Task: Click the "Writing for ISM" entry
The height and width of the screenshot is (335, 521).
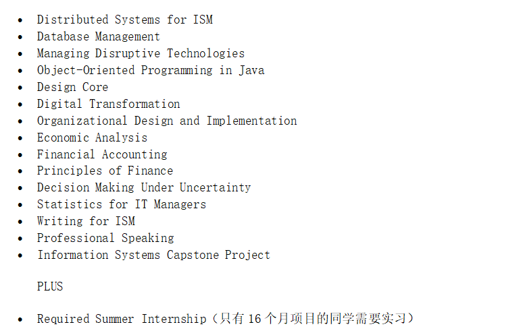Action: (x=86, y=222)
